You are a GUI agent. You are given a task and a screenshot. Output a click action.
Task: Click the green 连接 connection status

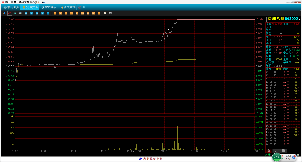pos(267,155)
